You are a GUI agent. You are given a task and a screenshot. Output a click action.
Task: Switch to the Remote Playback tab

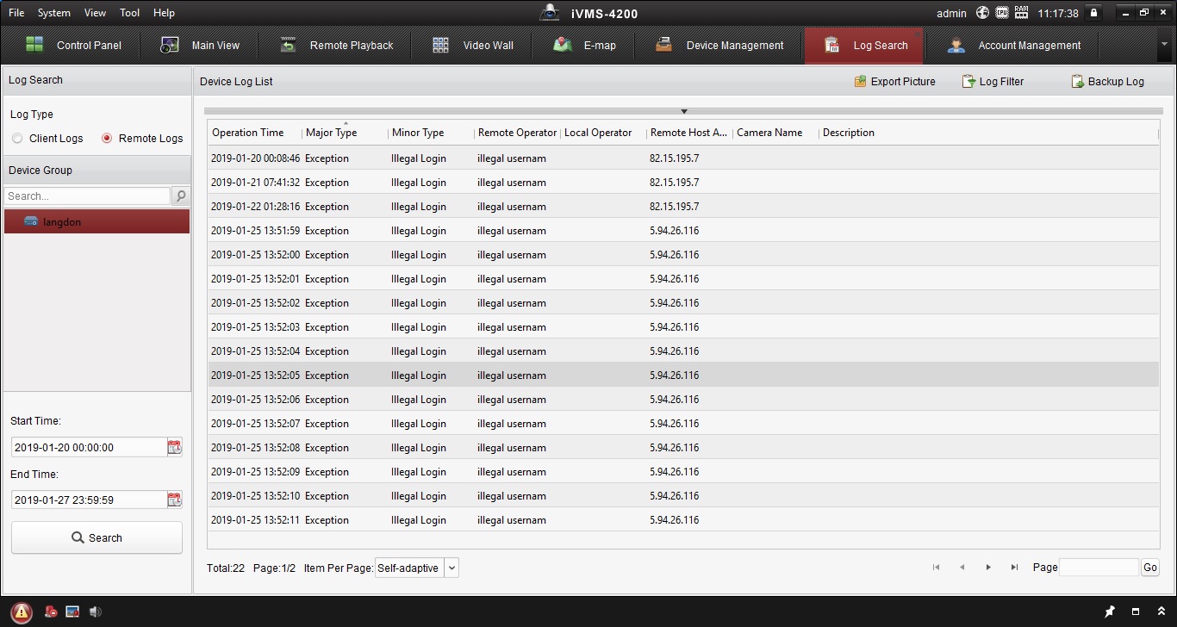[x=337, y=46]
